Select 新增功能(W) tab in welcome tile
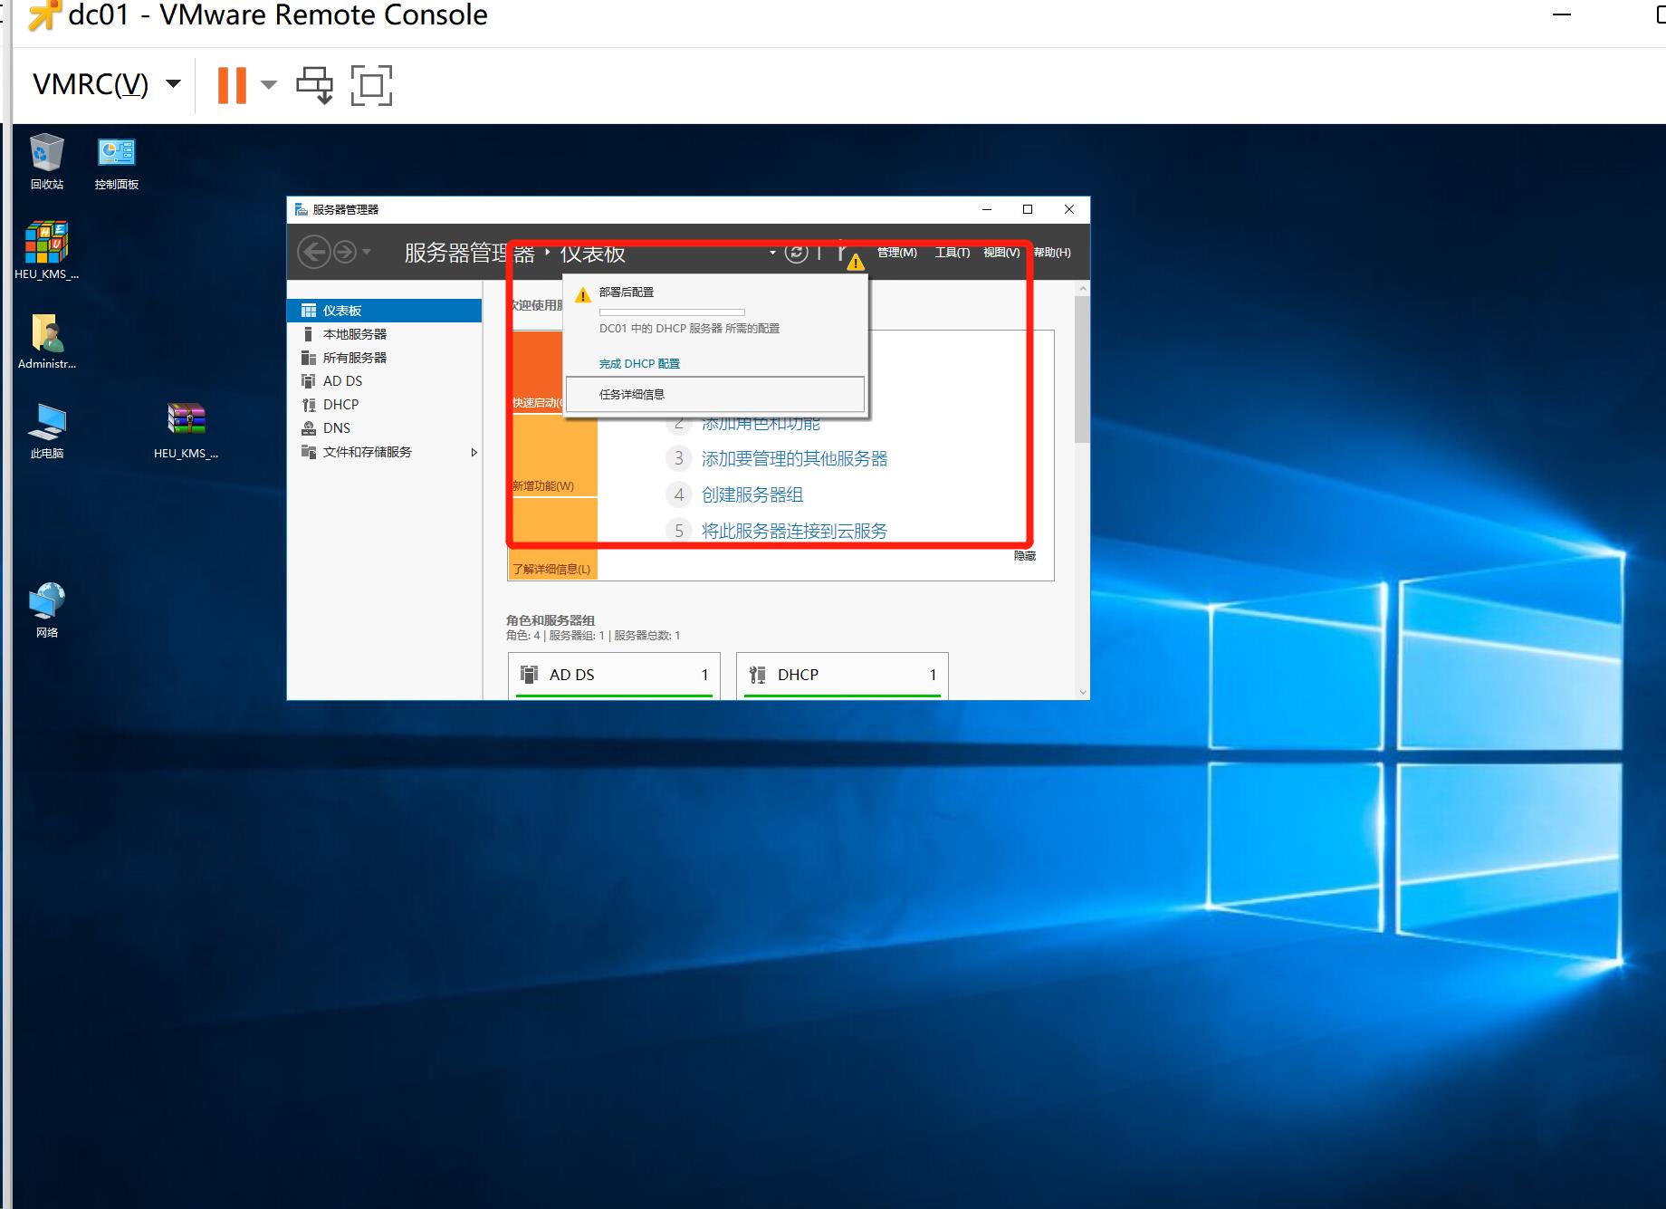Image resolution: width=1666 pixels, height=1209 pixels. click(555, 455)
